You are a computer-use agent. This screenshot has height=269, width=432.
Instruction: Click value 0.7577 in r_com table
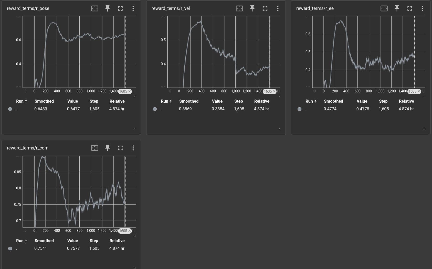tap(73, 249)
